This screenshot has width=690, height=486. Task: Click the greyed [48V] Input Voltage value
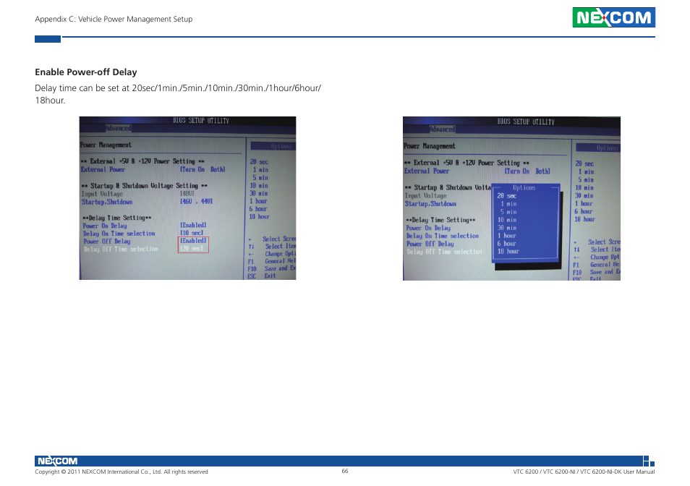[187, 194]
